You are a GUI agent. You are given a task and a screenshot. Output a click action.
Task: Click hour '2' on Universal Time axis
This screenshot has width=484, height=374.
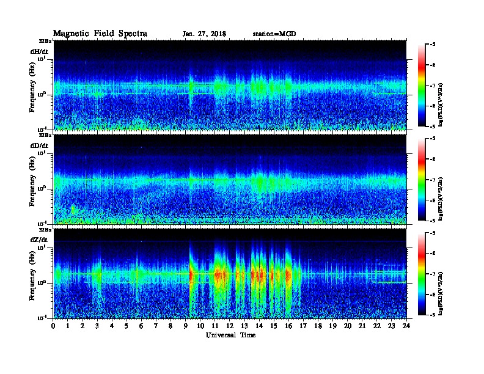pyautogui.click(x=82, y=326)
